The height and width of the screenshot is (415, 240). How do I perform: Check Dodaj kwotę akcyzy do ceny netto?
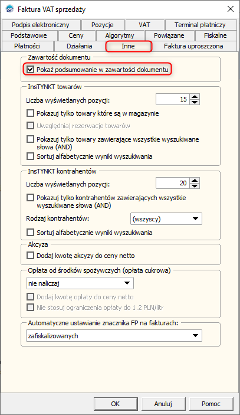pos(31,256)
